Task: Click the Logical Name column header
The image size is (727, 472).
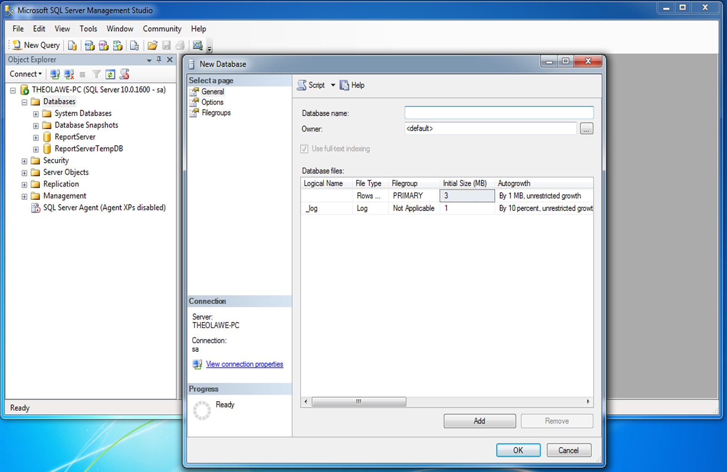Action: (326, 183)
